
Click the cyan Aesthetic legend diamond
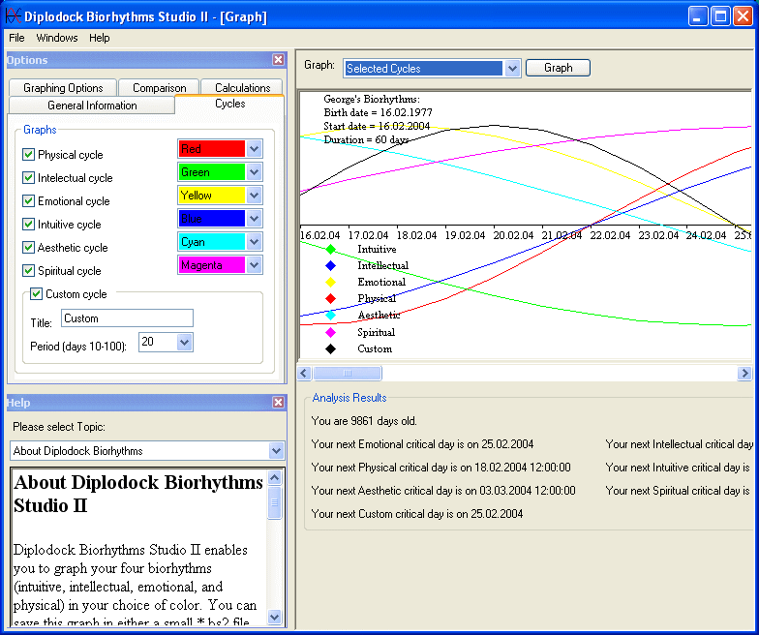point(331,316)
